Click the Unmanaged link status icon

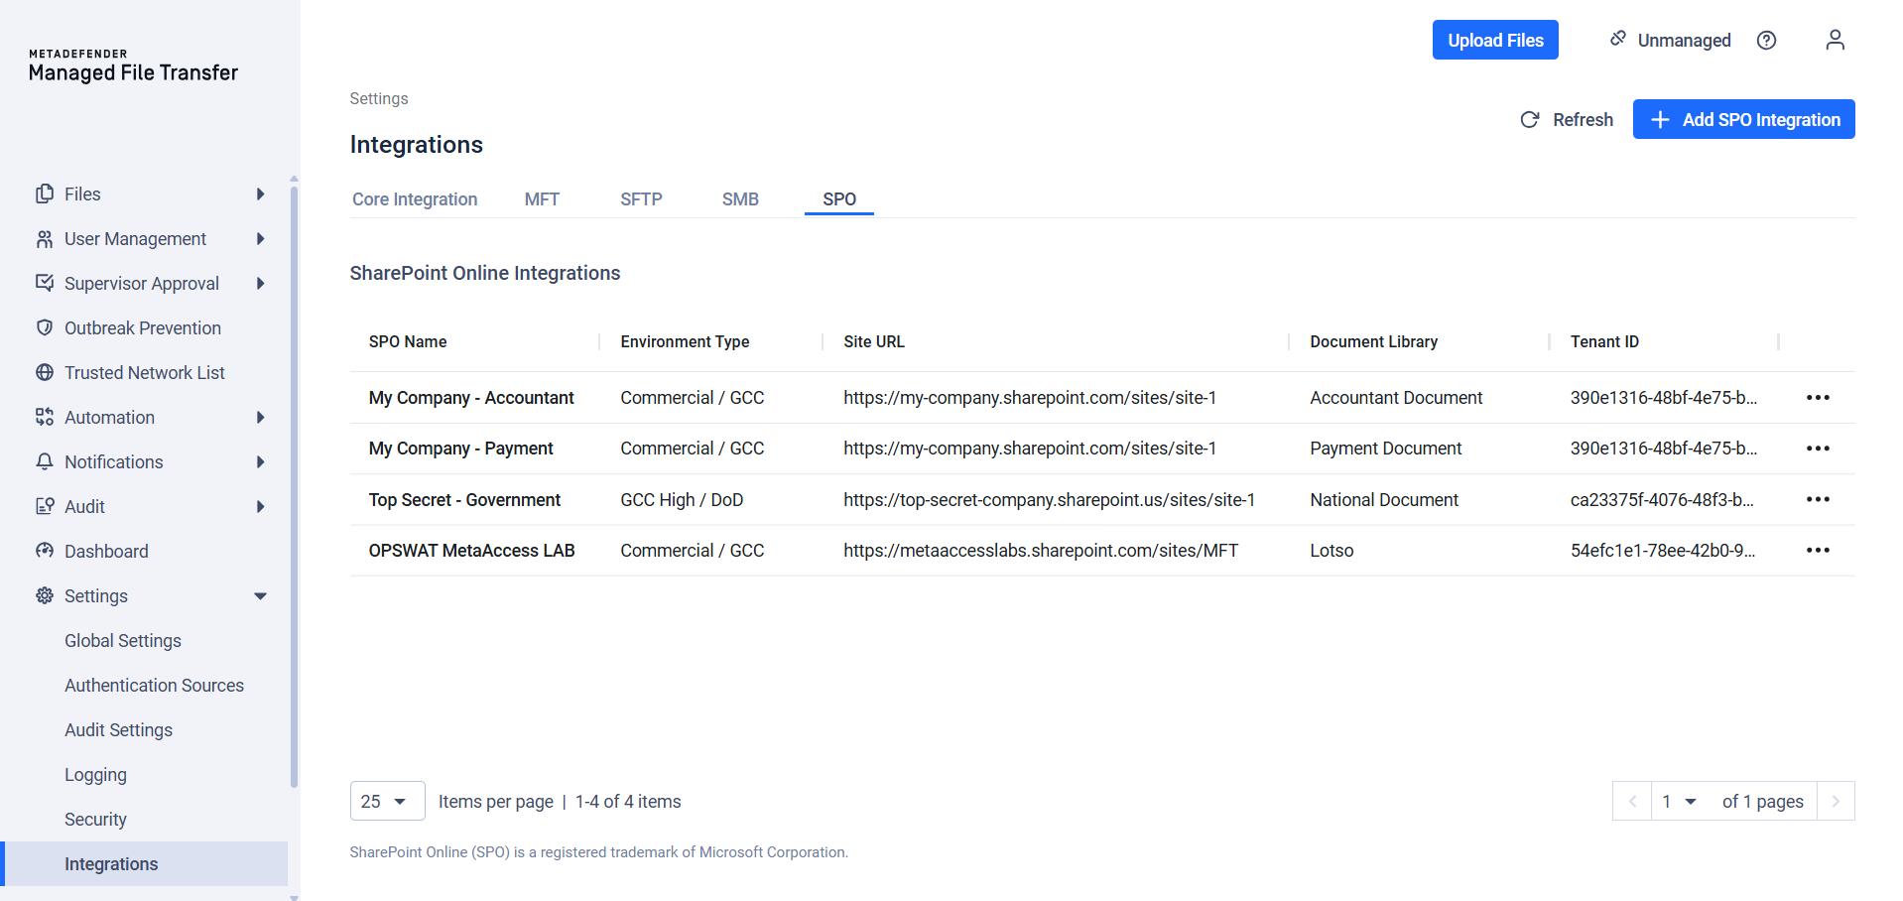(1618, 39)
